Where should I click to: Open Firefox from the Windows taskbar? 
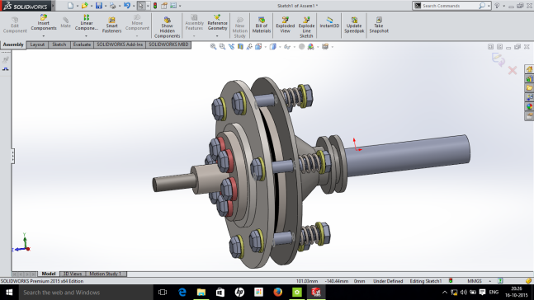[x=277, y=293]
